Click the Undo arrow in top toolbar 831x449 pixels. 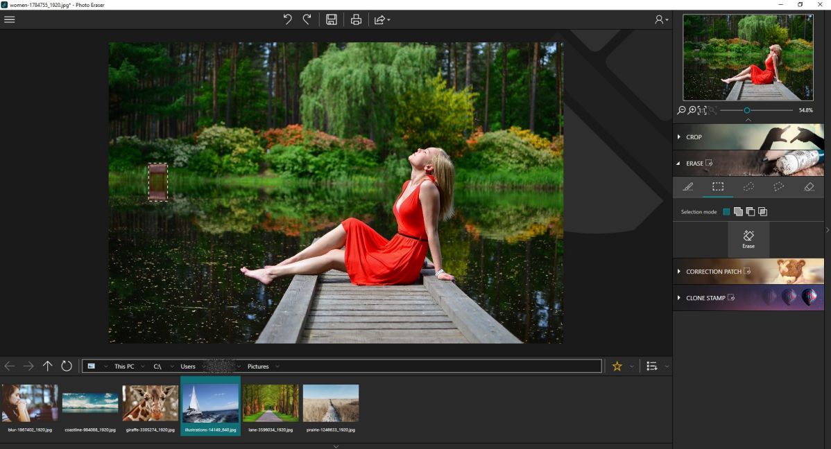tap(287, 19)
